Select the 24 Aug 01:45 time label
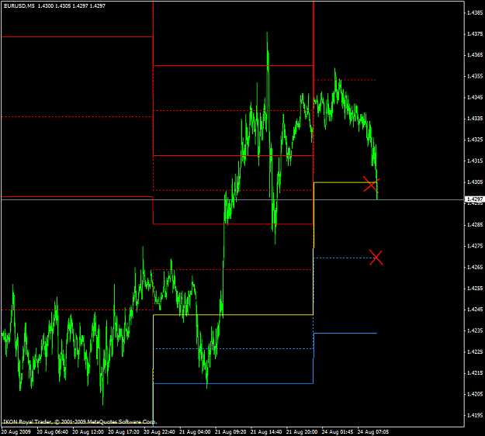 pos(338,431)
